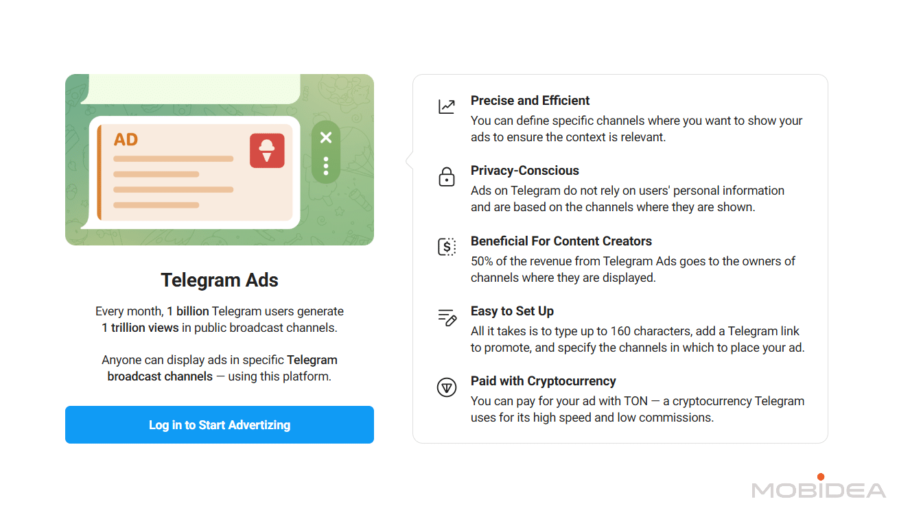Screen dimensions: 910x519
Task: Select the pencil icon next to Easy to Set Up
Action: 447,317
